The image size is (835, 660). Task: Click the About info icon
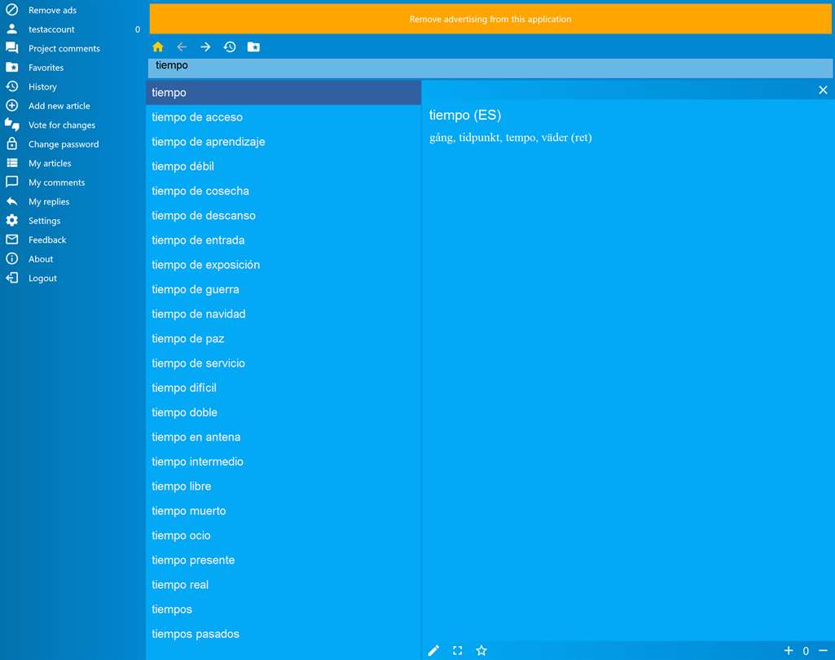tap(11, 259)
